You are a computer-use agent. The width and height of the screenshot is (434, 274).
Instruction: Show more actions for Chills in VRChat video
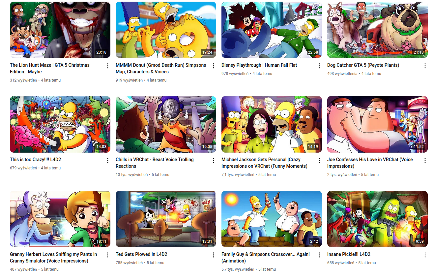214,161
